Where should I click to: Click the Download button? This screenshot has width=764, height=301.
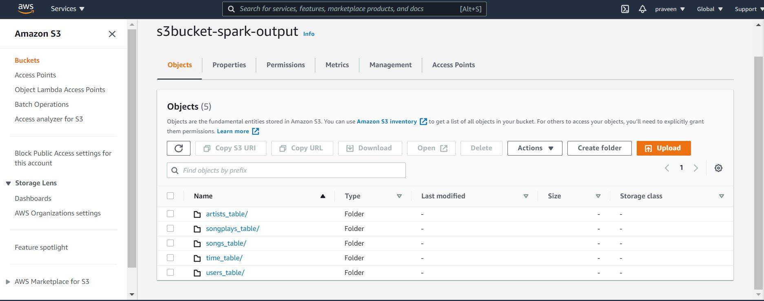click(370, 148)
